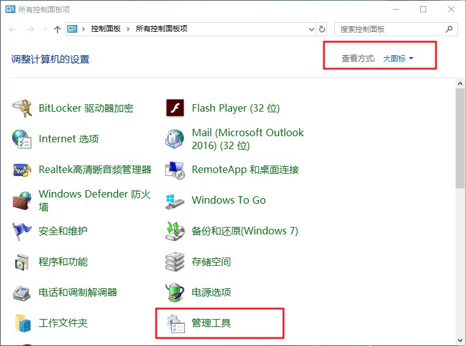Open the 大图标 view mode dropdown
This screenshot has height=346, width=466.
coord(398,58)
